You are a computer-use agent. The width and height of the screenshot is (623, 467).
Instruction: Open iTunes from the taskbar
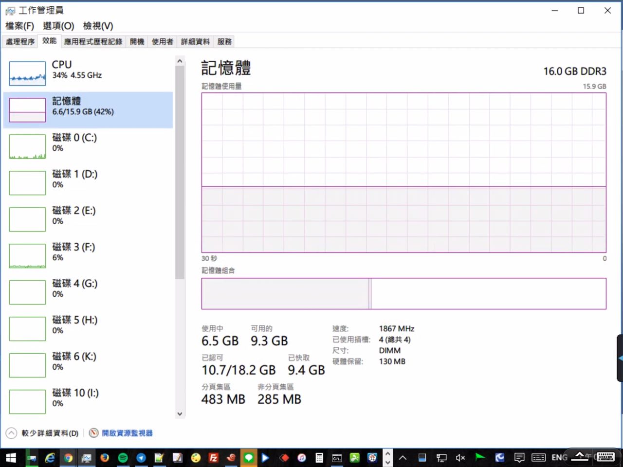[x=302, y=458]
